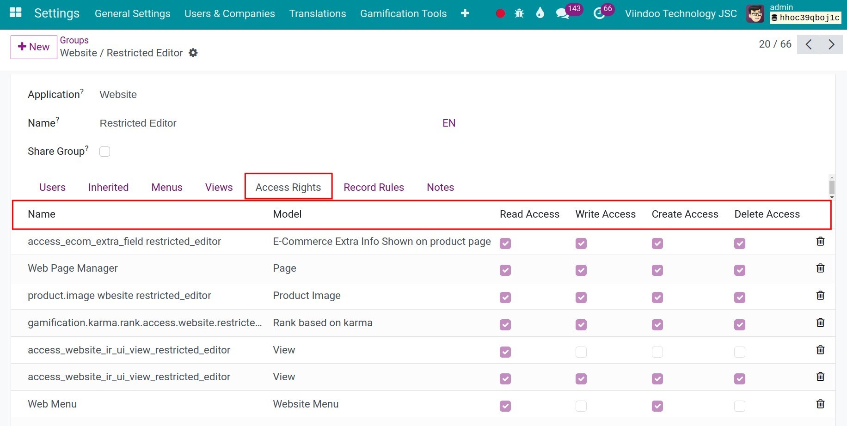Click "Page" model cell
The width and height of the screenshot is (847, 426).
coord(285,268)
